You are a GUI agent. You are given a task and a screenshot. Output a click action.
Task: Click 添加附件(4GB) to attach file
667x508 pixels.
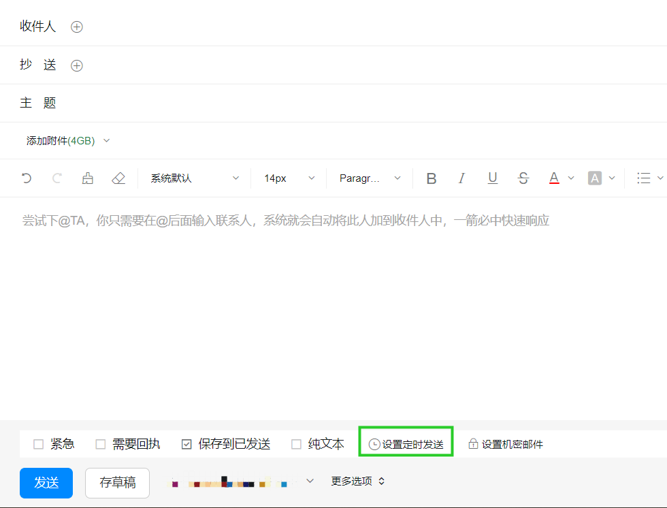pos(61,141)
